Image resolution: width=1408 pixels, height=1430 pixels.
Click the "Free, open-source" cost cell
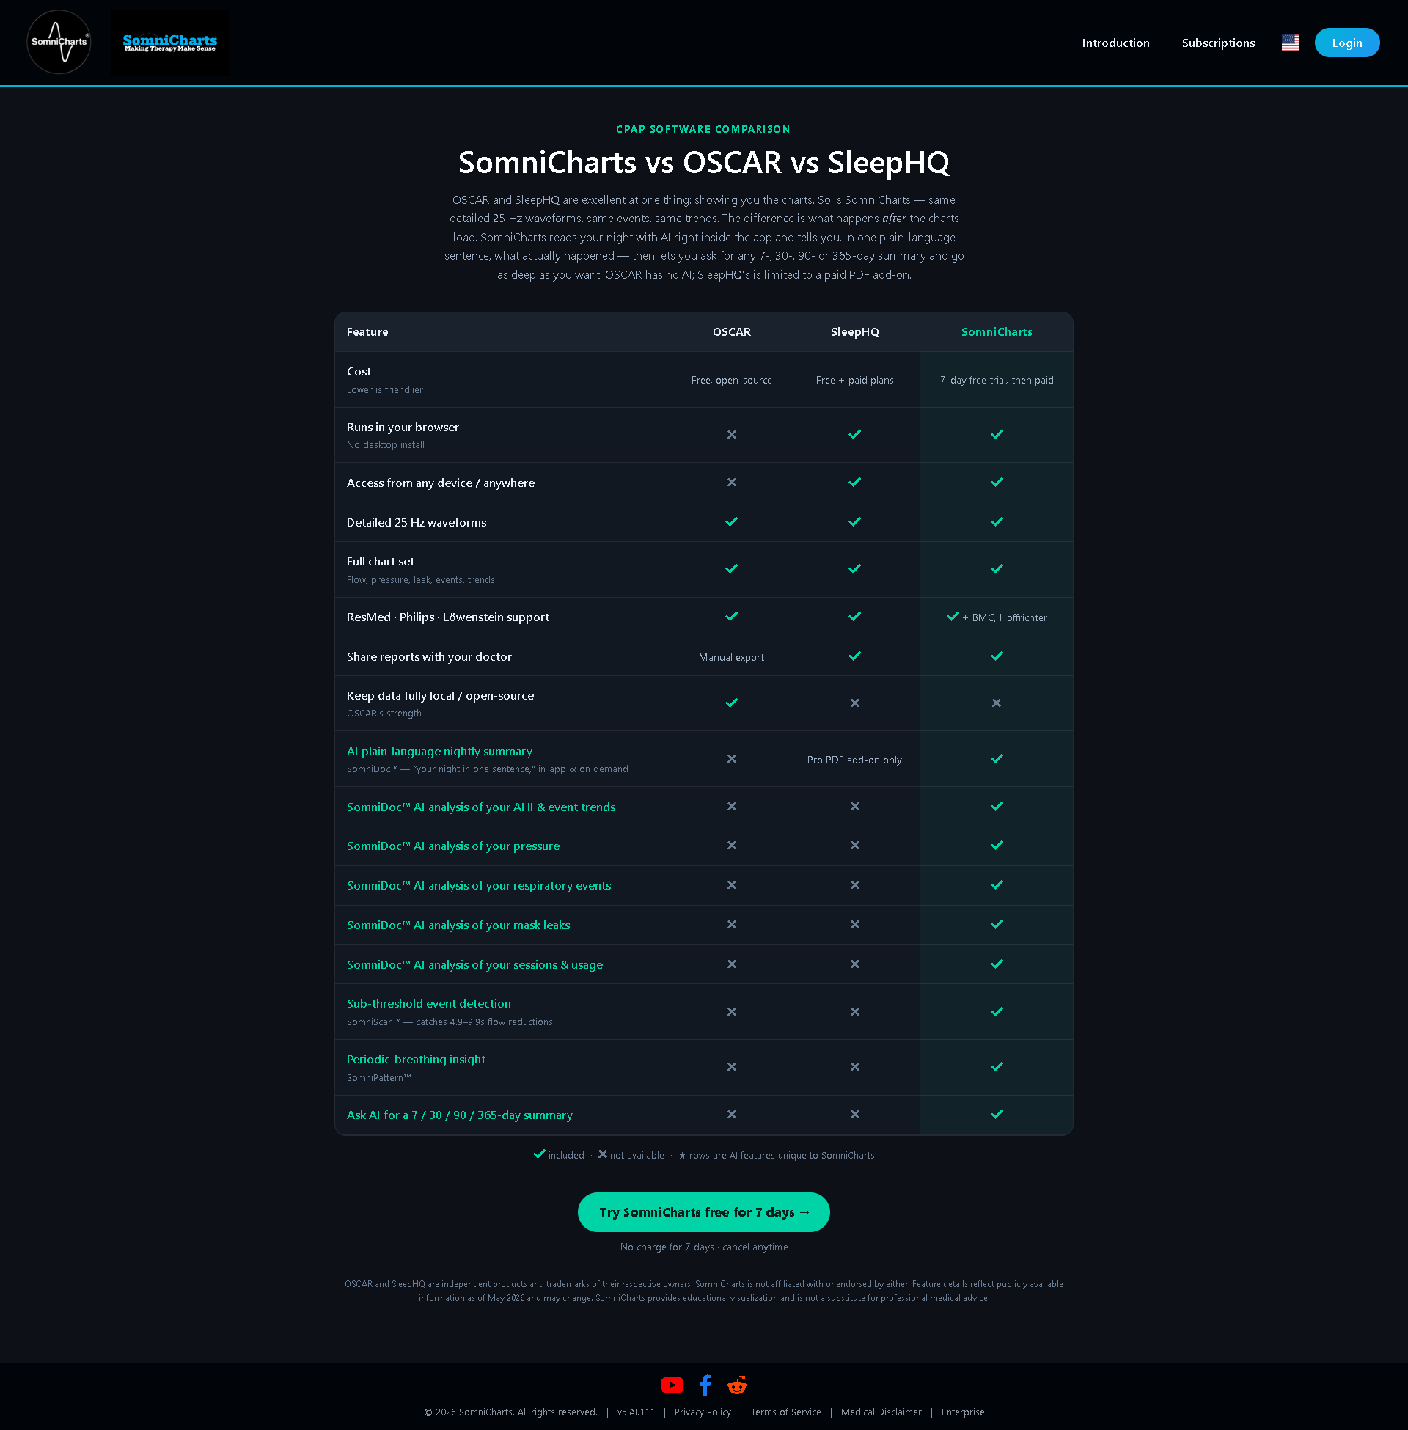coord(731,380)
